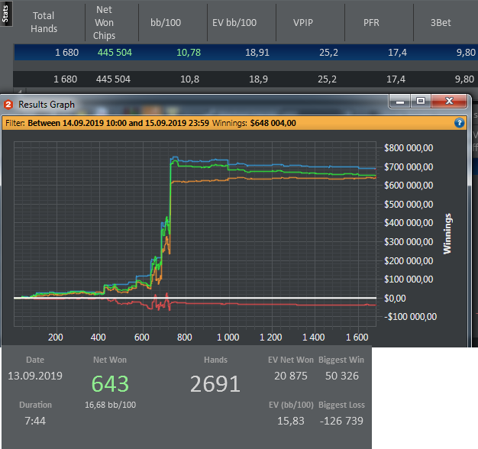This screenshot has height=449, width=478.
Task: Click the Results Graph window title
Action: [47, 105]
